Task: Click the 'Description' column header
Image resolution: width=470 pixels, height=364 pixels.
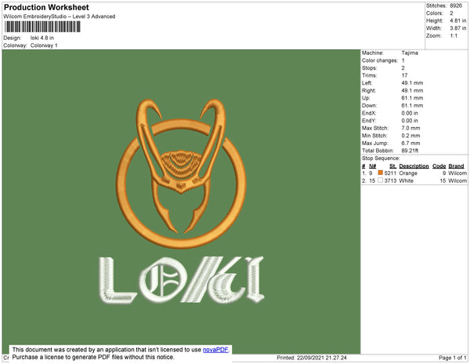Action: [414, 166]
